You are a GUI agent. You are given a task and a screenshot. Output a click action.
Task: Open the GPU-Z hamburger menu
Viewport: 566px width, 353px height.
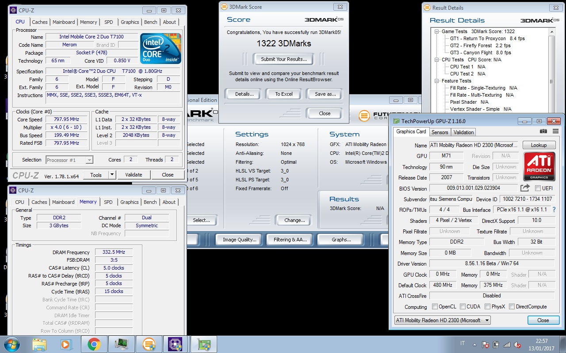(x=555, y=131)
